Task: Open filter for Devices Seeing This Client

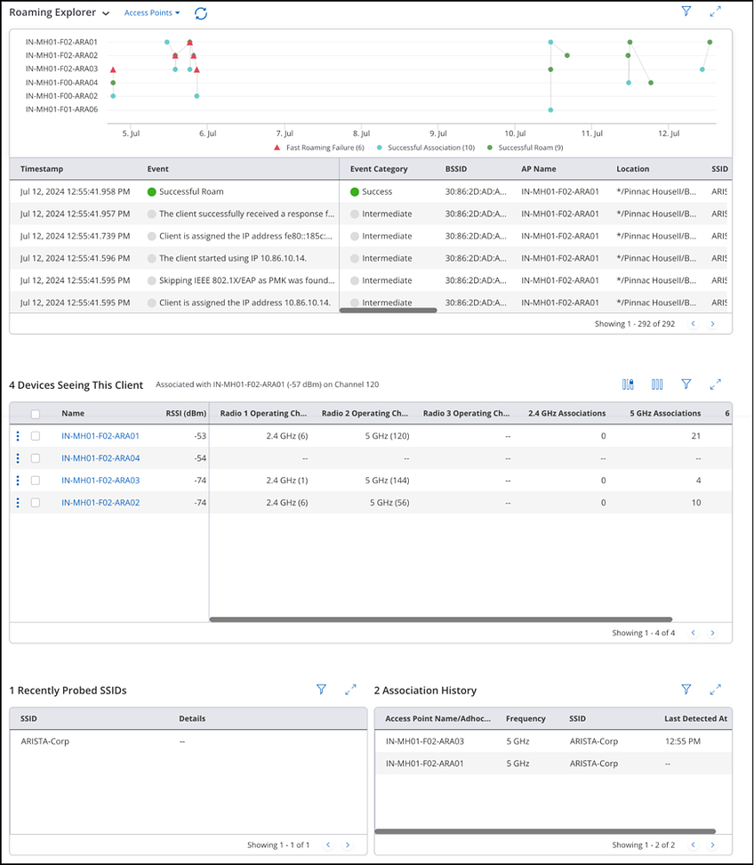Action: [x=686, y=384]
